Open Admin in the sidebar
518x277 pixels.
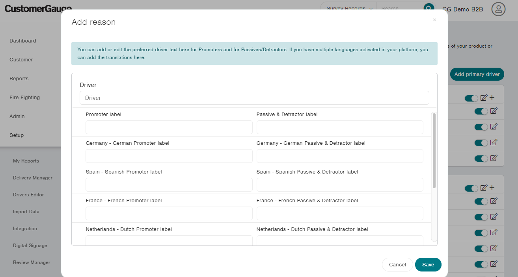pos(17,116)
